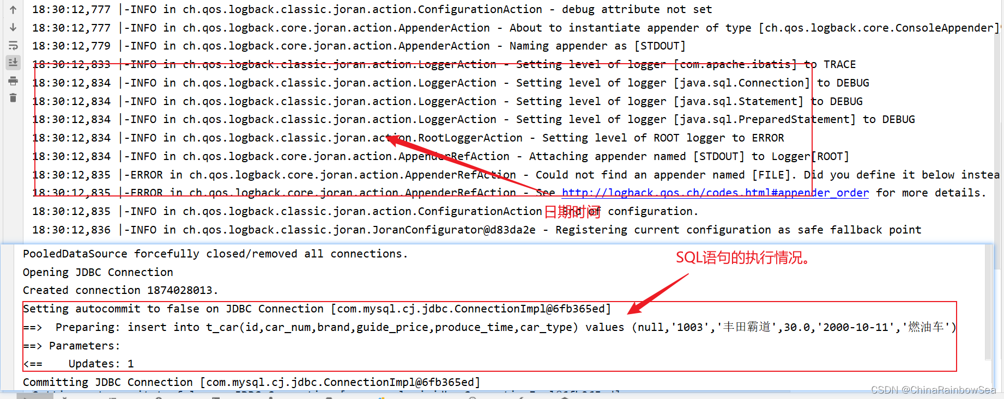Viewport: 1004px width, 399px height.
Task: Click the 18:30:12,779 timestamp
Action: 71,46
